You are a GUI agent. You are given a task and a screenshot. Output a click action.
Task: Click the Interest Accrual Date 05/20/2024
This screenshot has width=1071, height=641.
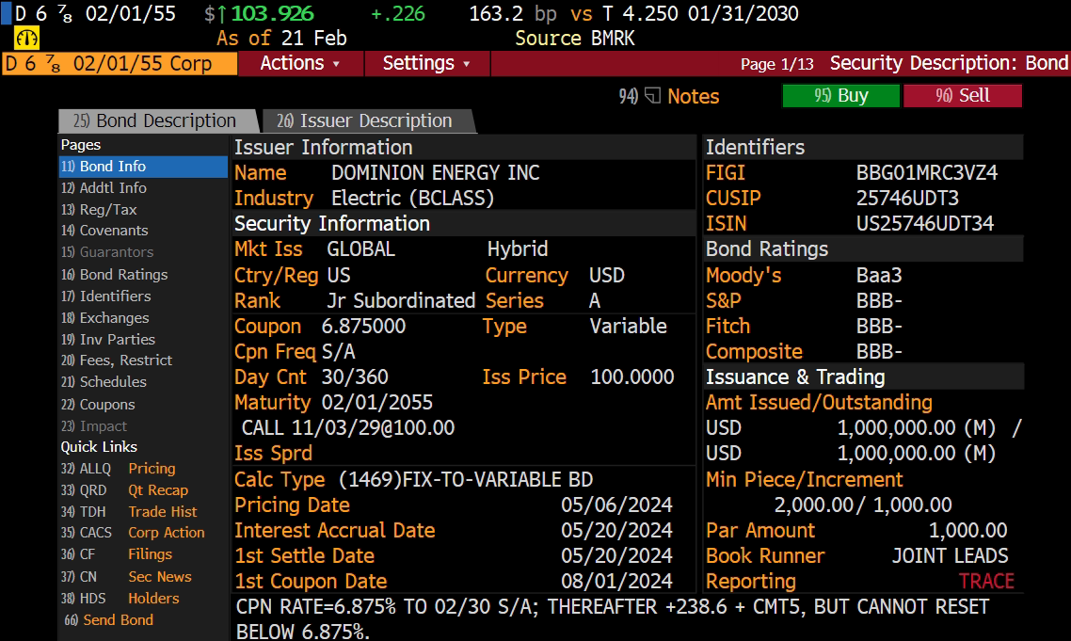coord(616,530)
